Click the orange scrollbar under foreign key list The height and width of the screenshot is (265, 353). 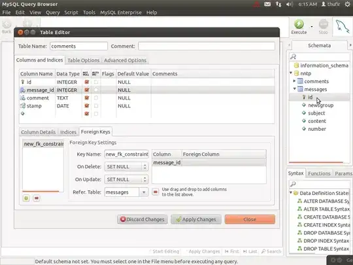click(41, 191)
